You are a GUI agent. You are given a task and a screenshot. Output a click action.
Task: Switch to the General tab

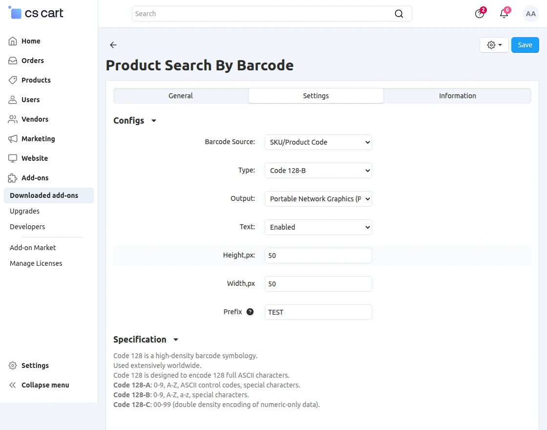point(181,96)
